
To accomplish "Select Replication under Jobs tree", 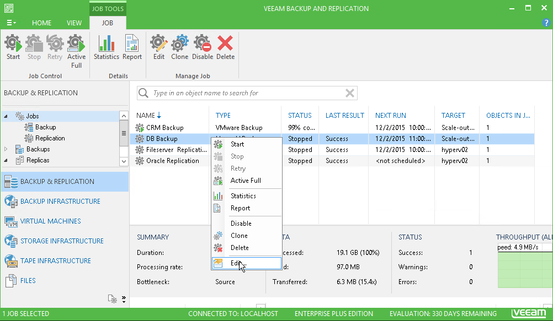I will point(50,138).
